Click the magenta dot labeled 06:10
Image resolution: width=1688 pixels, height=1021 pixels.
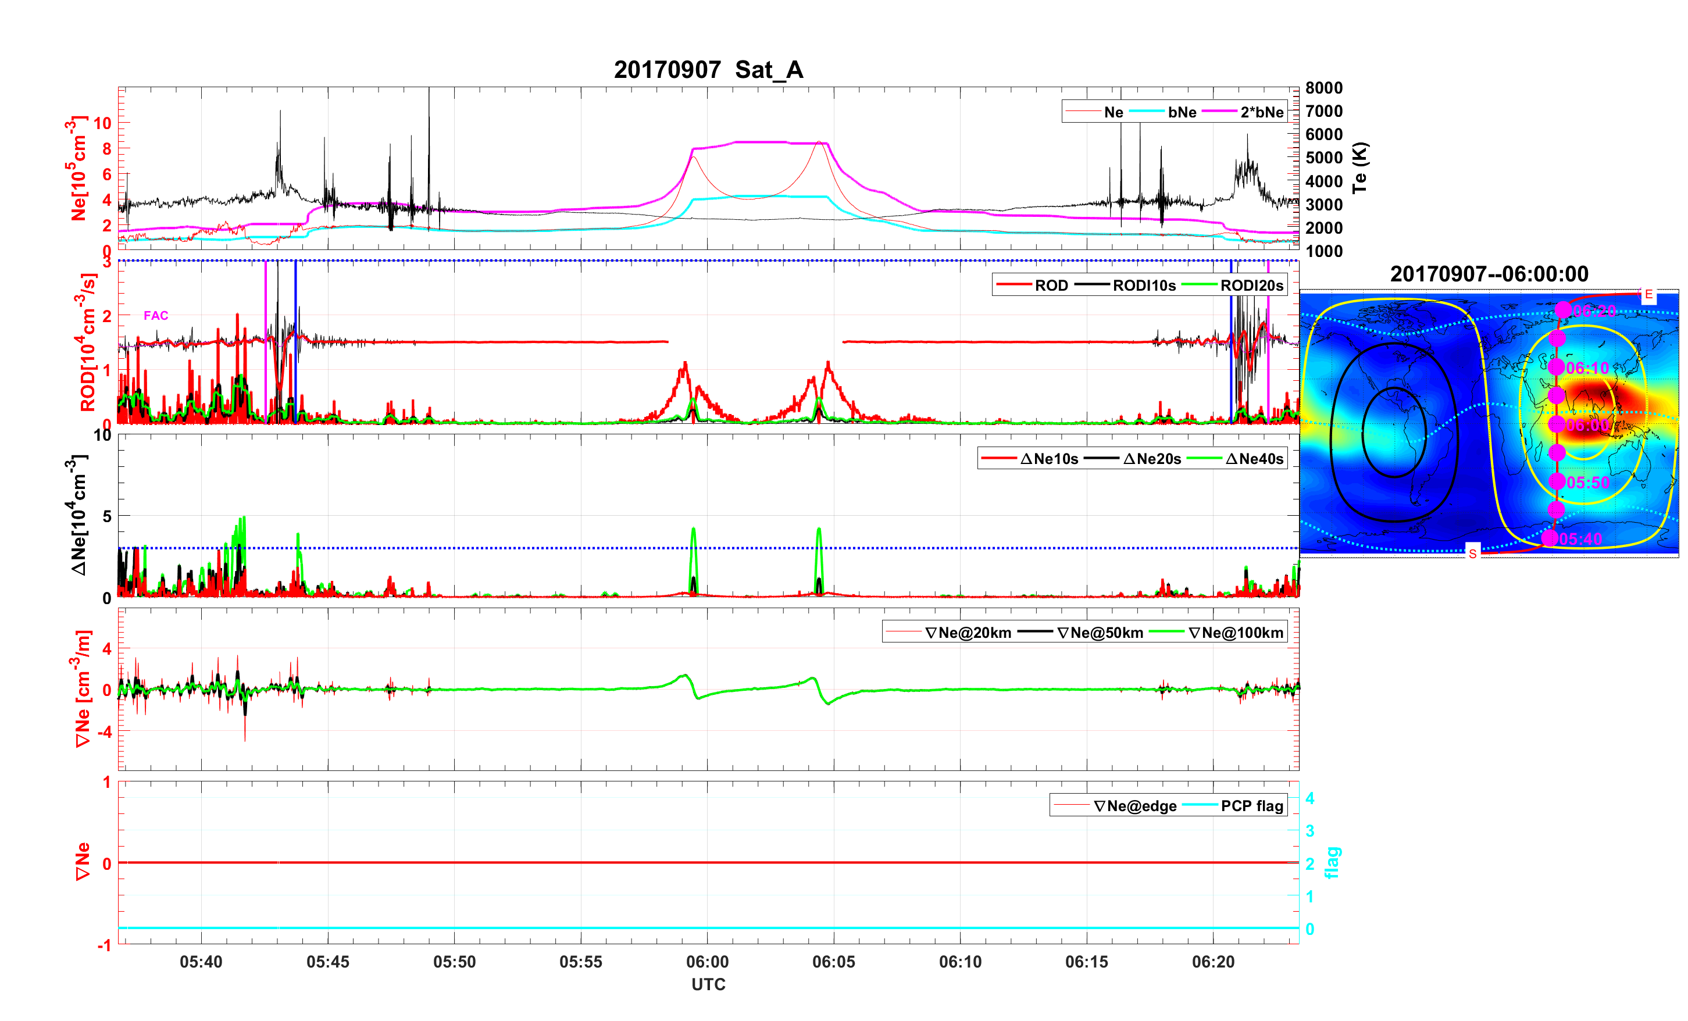[x=1557, y=367]
